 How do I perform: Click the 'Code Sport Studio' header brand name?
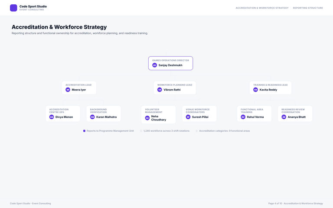click(x=33, y=6)
